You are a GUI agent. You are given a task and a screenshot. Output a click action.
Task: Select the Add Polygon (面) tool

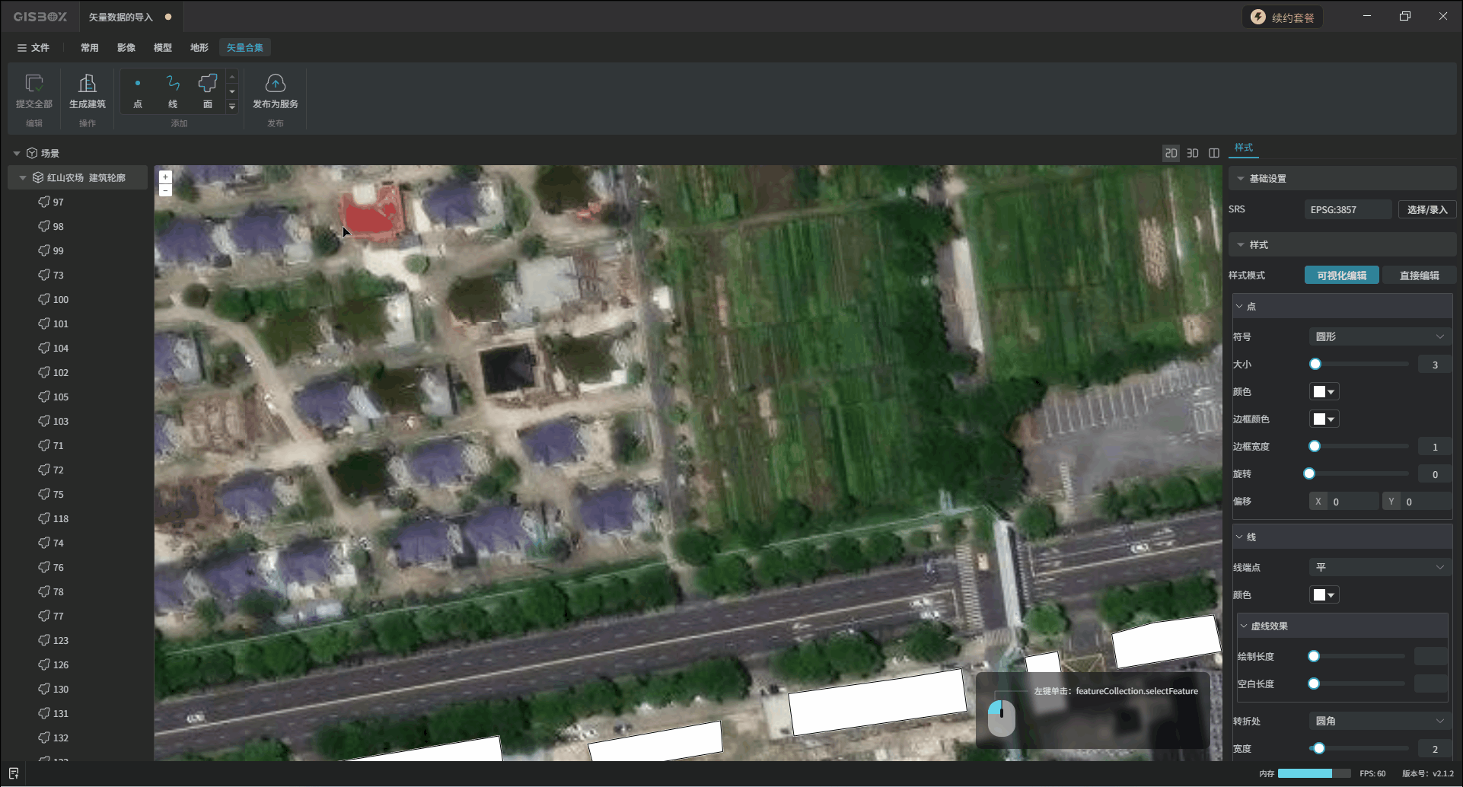pyautogui.click(x=207, y=84)
